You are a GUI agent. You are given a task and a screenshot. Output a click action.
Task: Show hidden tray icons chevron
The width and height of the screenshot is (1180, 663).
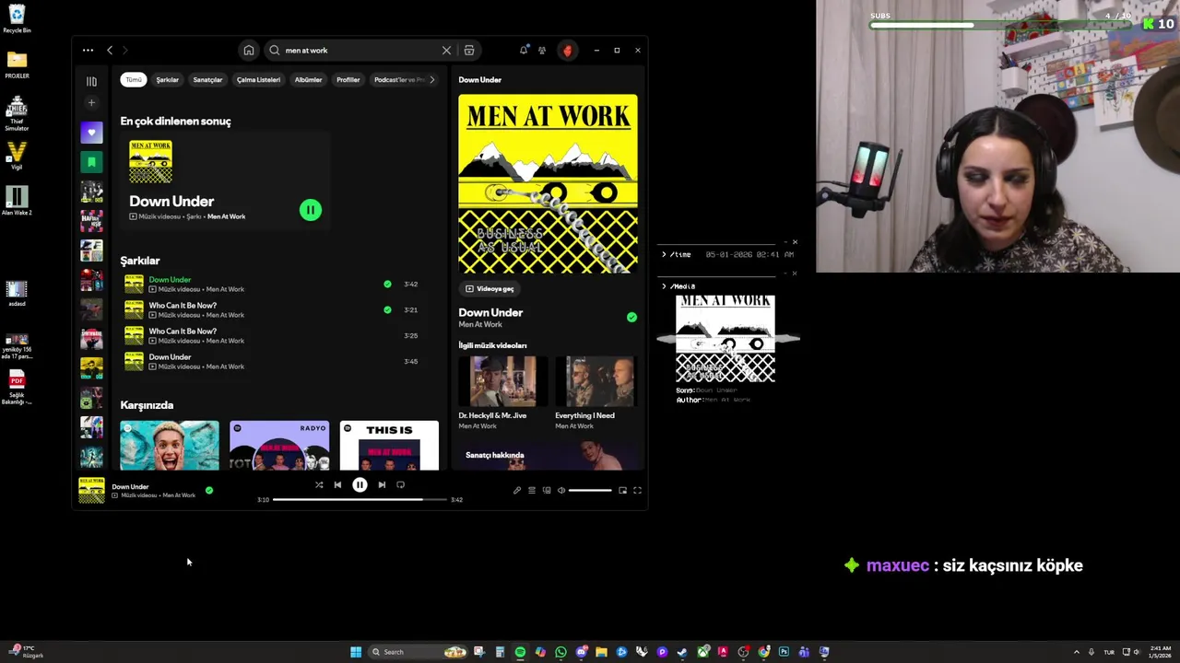1076,652
